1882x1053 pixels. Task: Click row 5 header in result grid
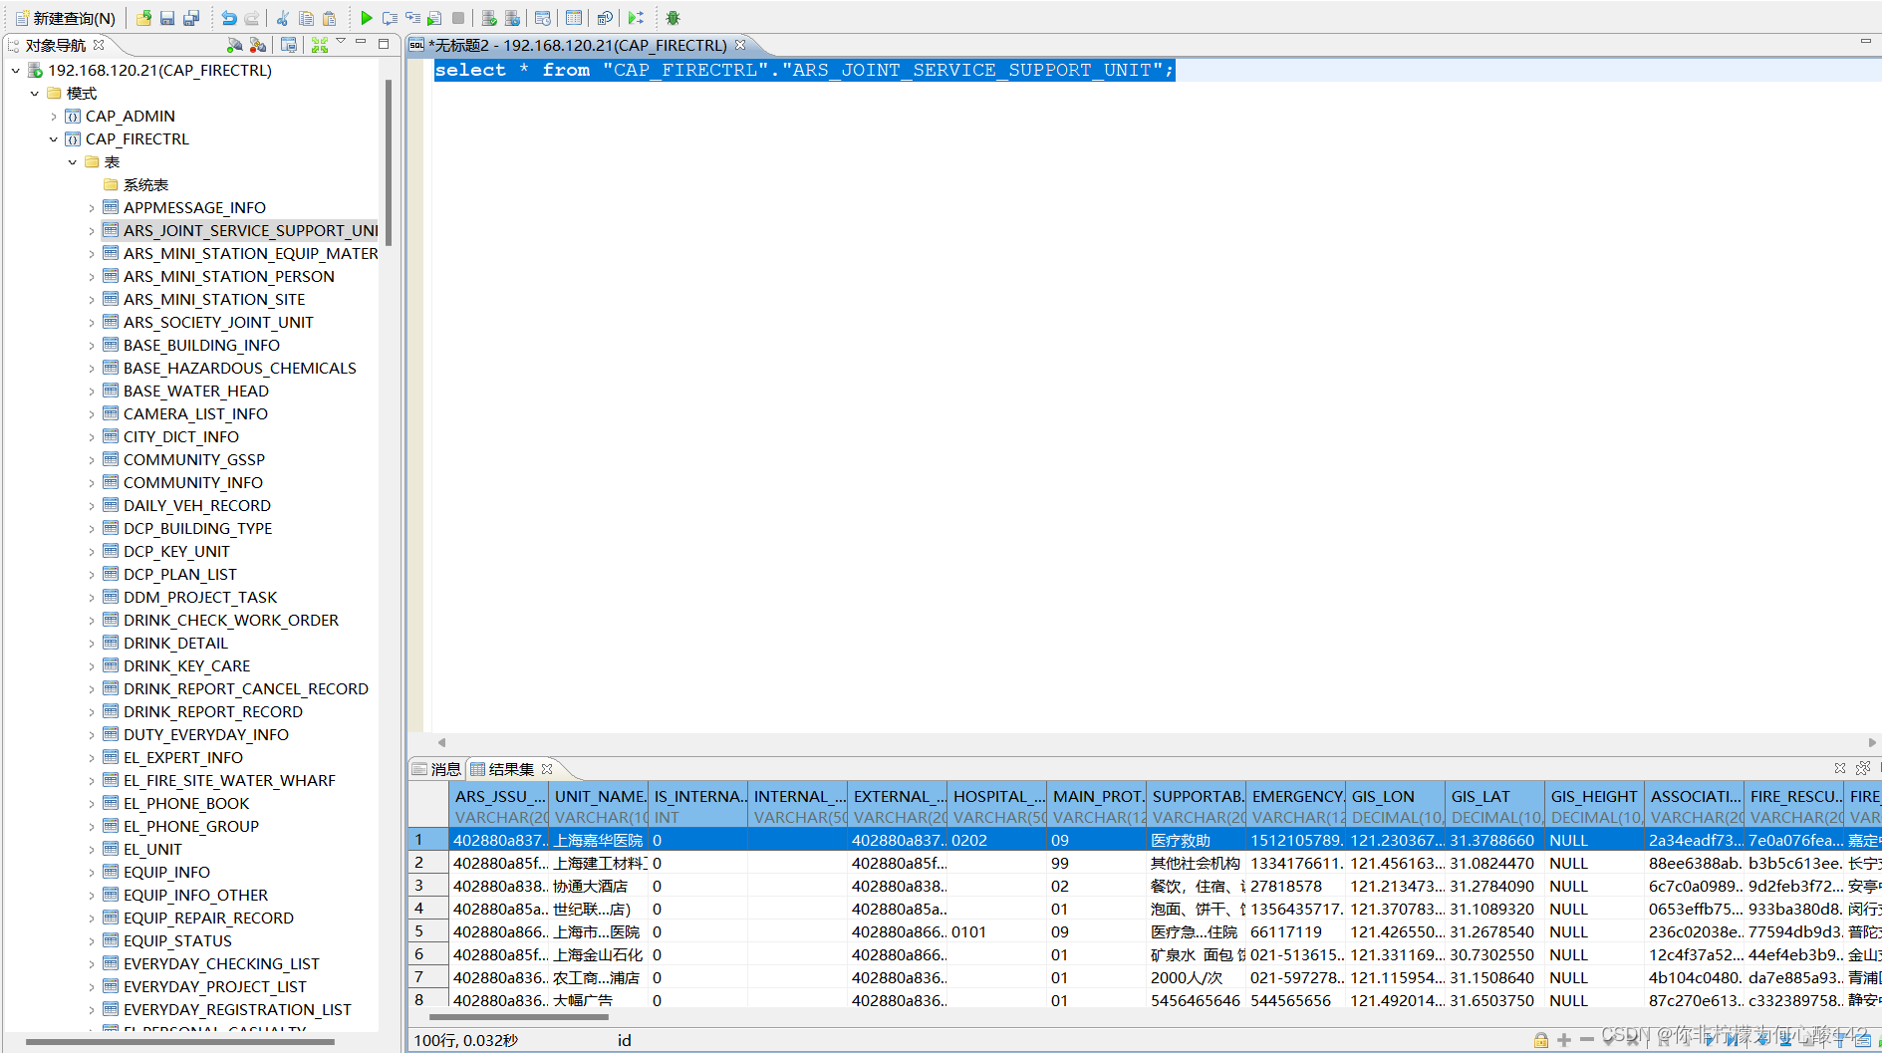(x=427, y=931)
